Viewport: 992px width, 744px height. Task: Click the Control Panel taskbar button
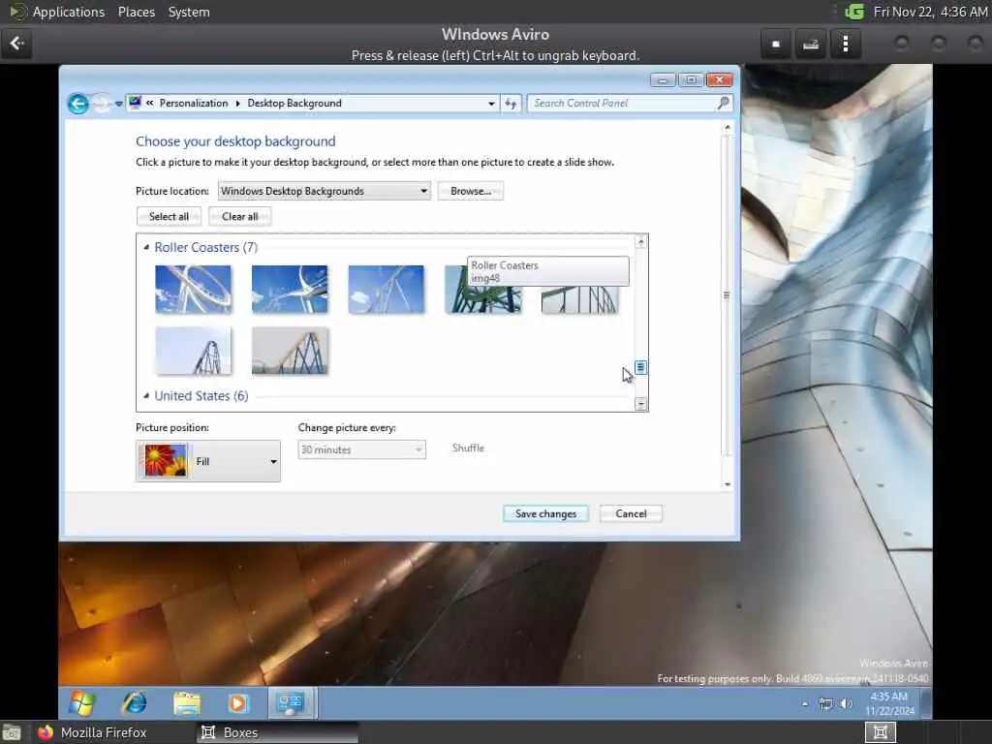[x=292, y=703]
